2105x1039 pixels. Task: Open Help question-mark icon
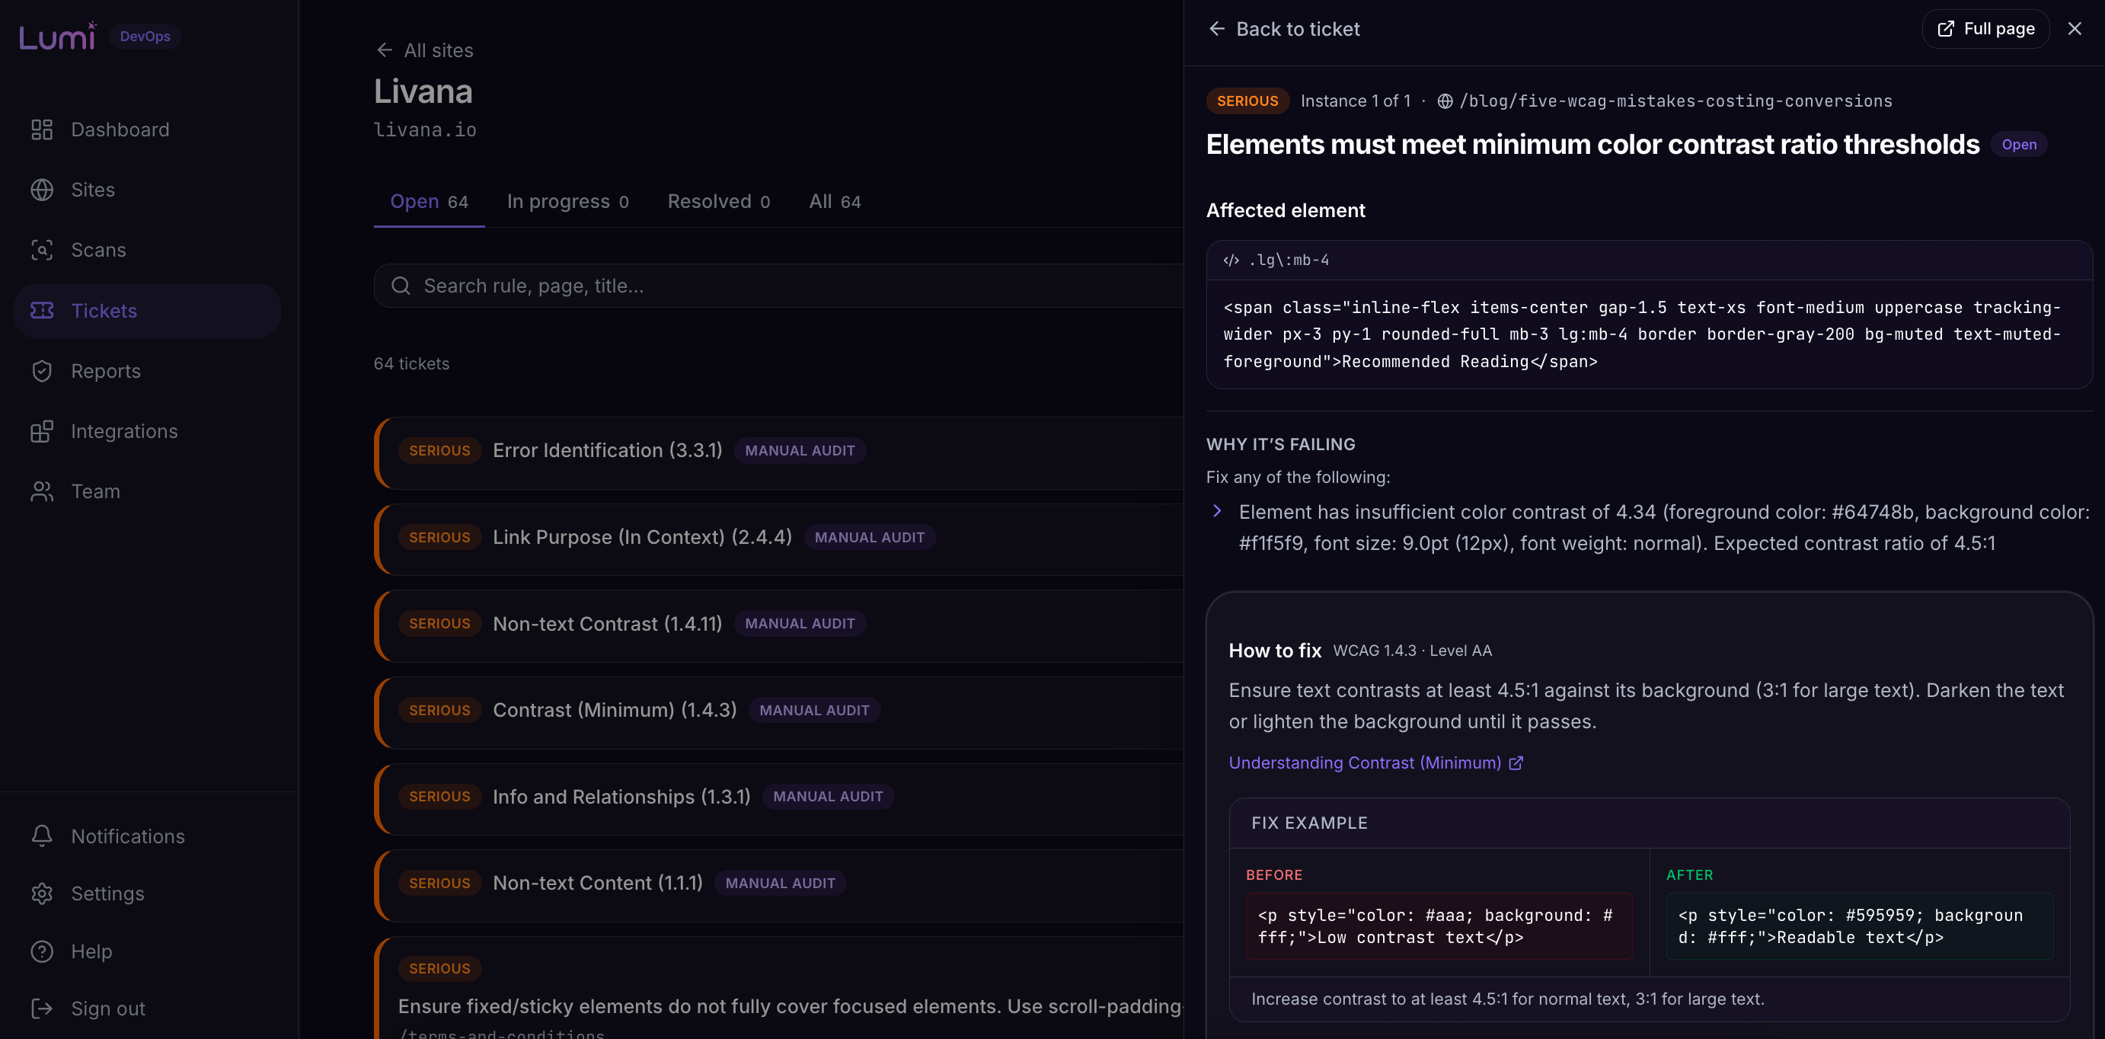pos(42,951)
